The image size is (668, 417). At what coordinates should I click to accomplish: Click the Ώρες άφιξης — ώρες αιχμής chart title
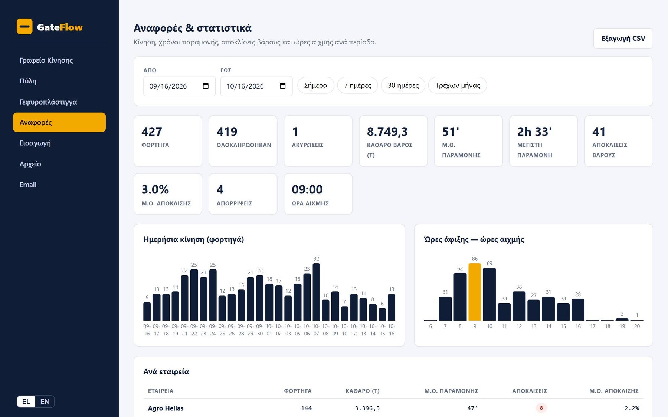pos(474,239)
